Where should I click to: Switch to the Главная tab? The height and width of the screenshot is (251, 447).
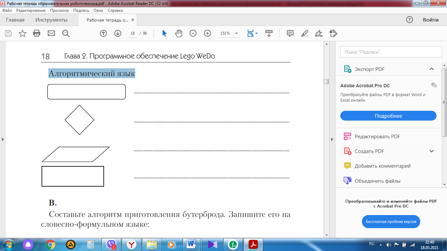pos(15,20)
